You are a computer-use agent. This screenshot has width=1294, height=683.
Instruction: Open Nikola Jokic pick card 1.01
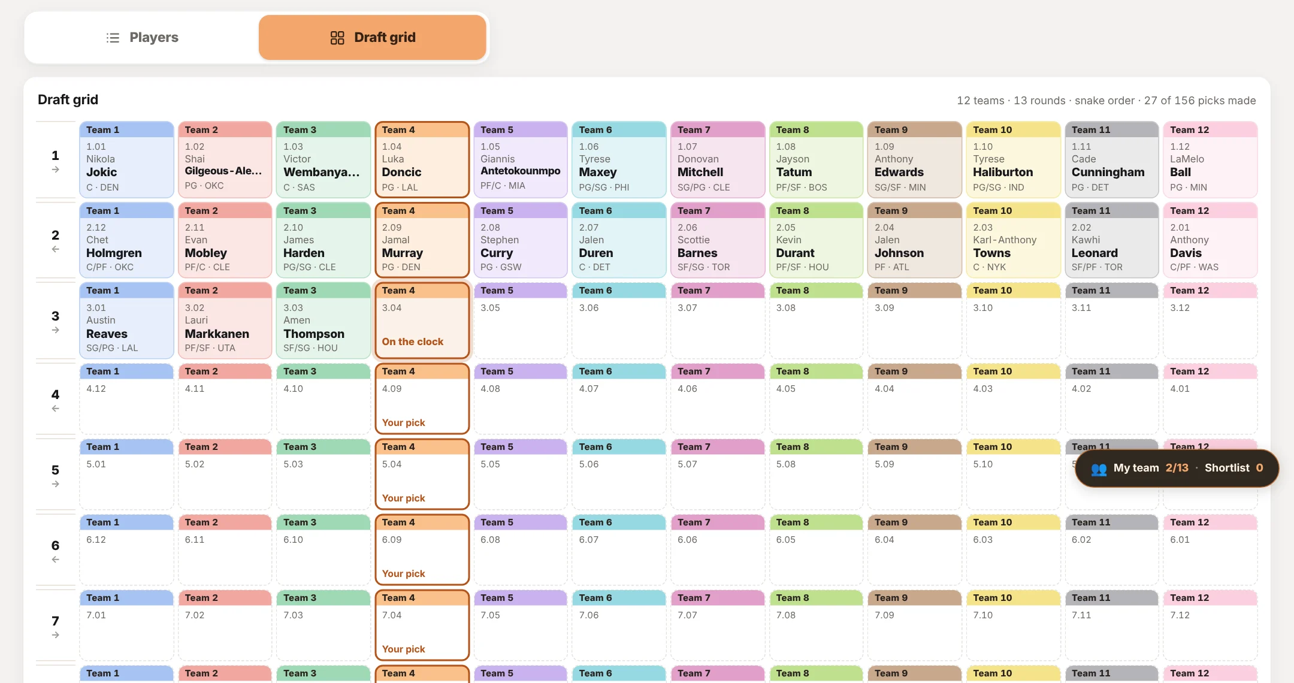pos(126,159)
